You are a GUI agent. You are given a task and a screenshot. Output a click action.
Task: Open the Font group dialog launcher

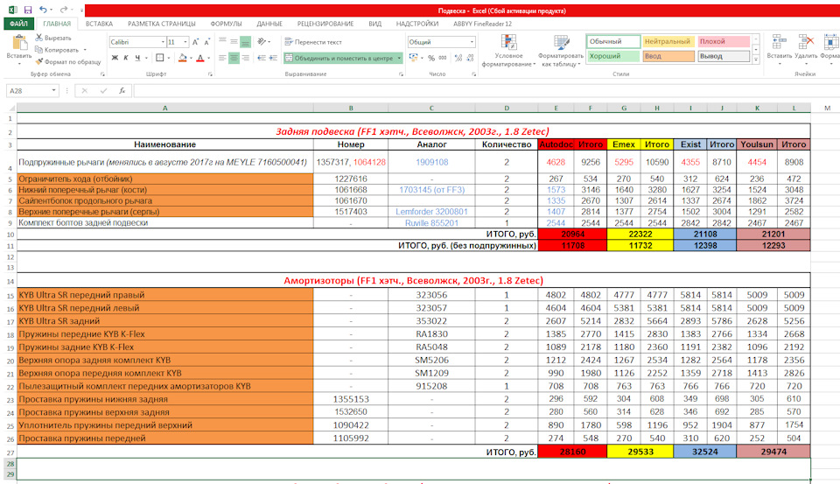point(209,74)
